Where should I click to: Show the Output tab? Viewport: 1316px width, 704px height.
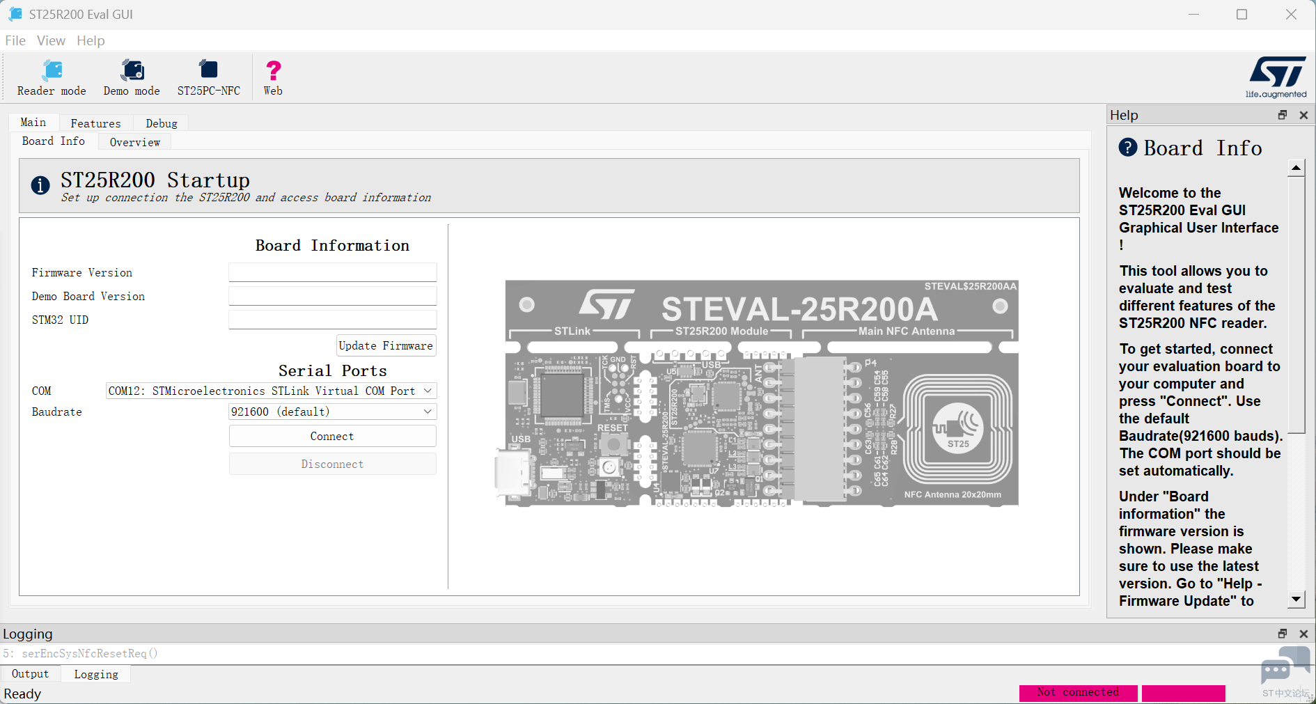pos(31,674)
